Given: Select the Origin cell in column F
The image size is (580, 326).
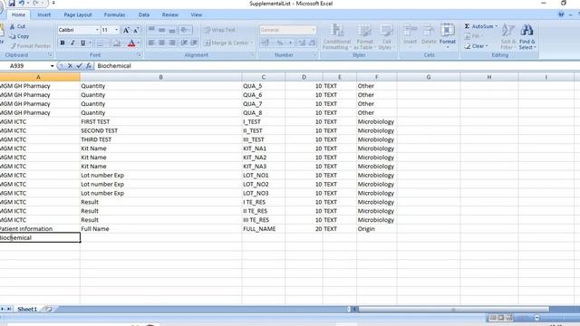Looking at the screenshot, I should [377, 229].
